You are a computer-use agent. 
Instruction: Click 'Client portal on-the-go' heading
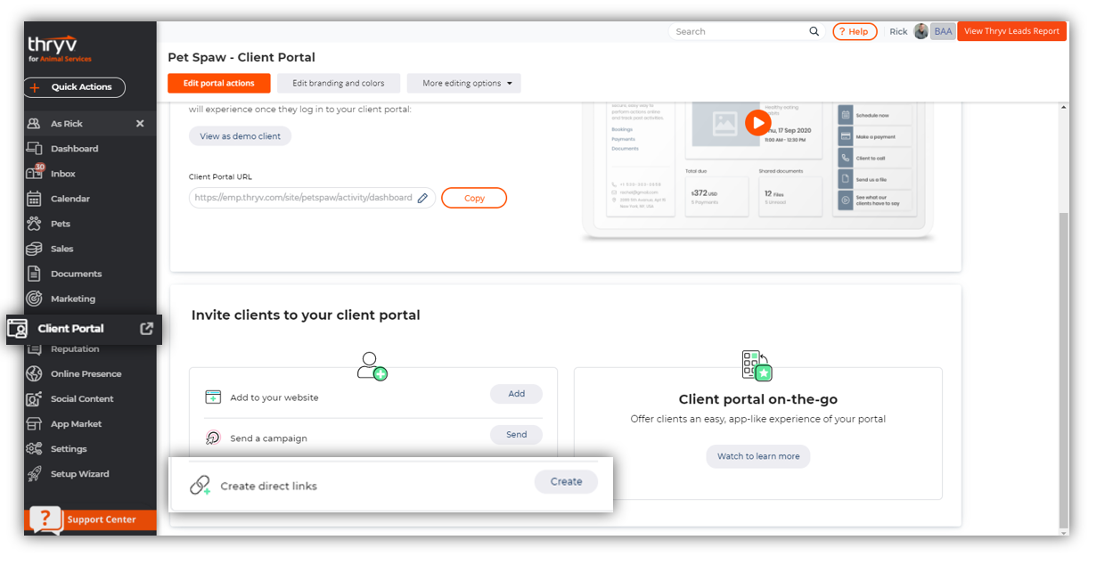[758, 399]
